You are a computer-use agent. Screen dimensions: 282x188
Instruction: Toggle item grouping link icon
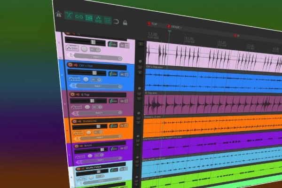tap(79, 17)
